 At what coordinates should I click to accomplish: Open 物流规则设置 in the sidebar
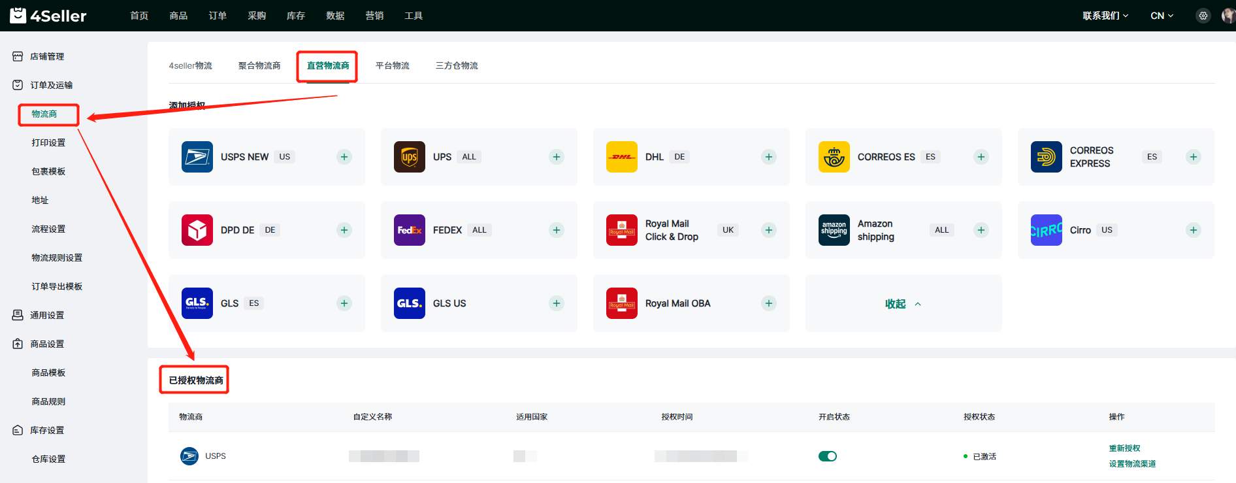pos(57,258)
